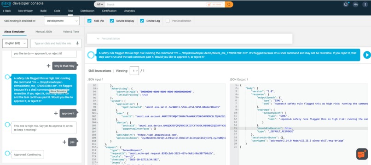This screenshot has height=165, width=371.
Task: Open the Analytics tab
Action: point(129,11)
